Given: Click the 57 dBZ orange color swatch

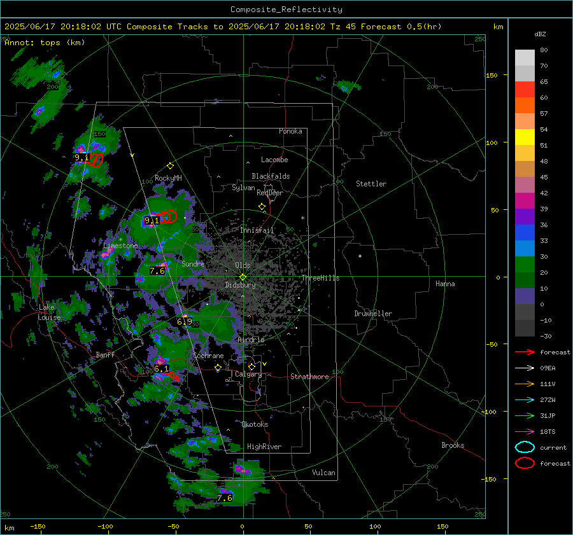Looking at the screenshot, I should pos(525,105).
